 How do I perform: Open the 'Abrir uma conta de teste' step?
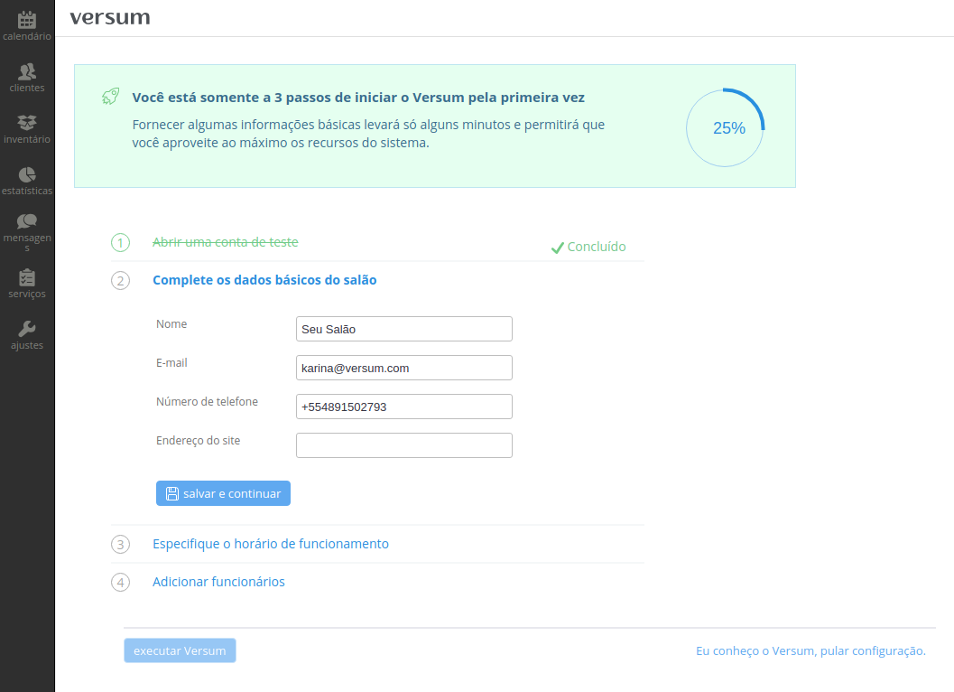[225, 242]
